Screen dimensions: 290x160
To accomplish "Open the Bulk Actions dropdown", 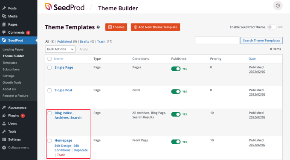I will point(60,49).
